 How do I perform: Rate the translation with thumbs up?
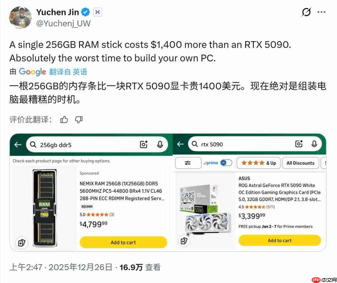coord(64,120)
